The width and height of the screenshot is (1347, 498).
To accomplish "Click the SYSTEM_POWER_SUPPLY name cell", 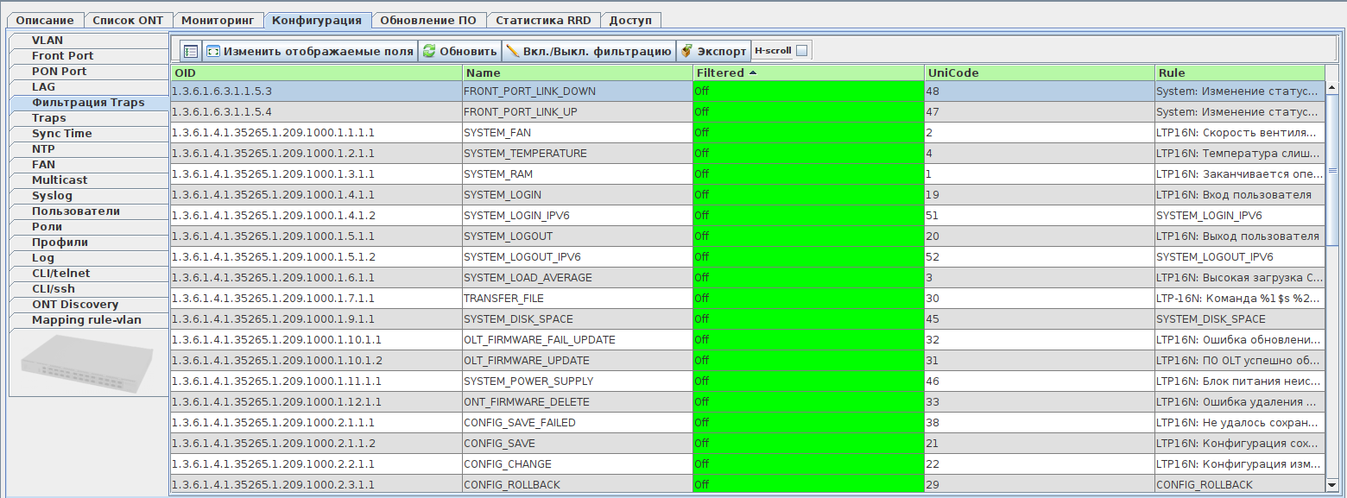I will [578, 381].
